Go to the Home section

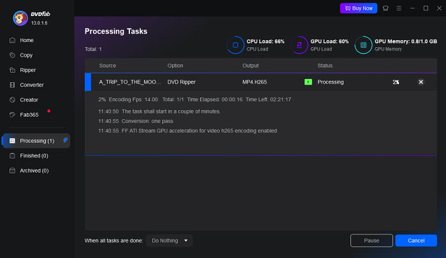pyautogui.click(x=27, y=40)
